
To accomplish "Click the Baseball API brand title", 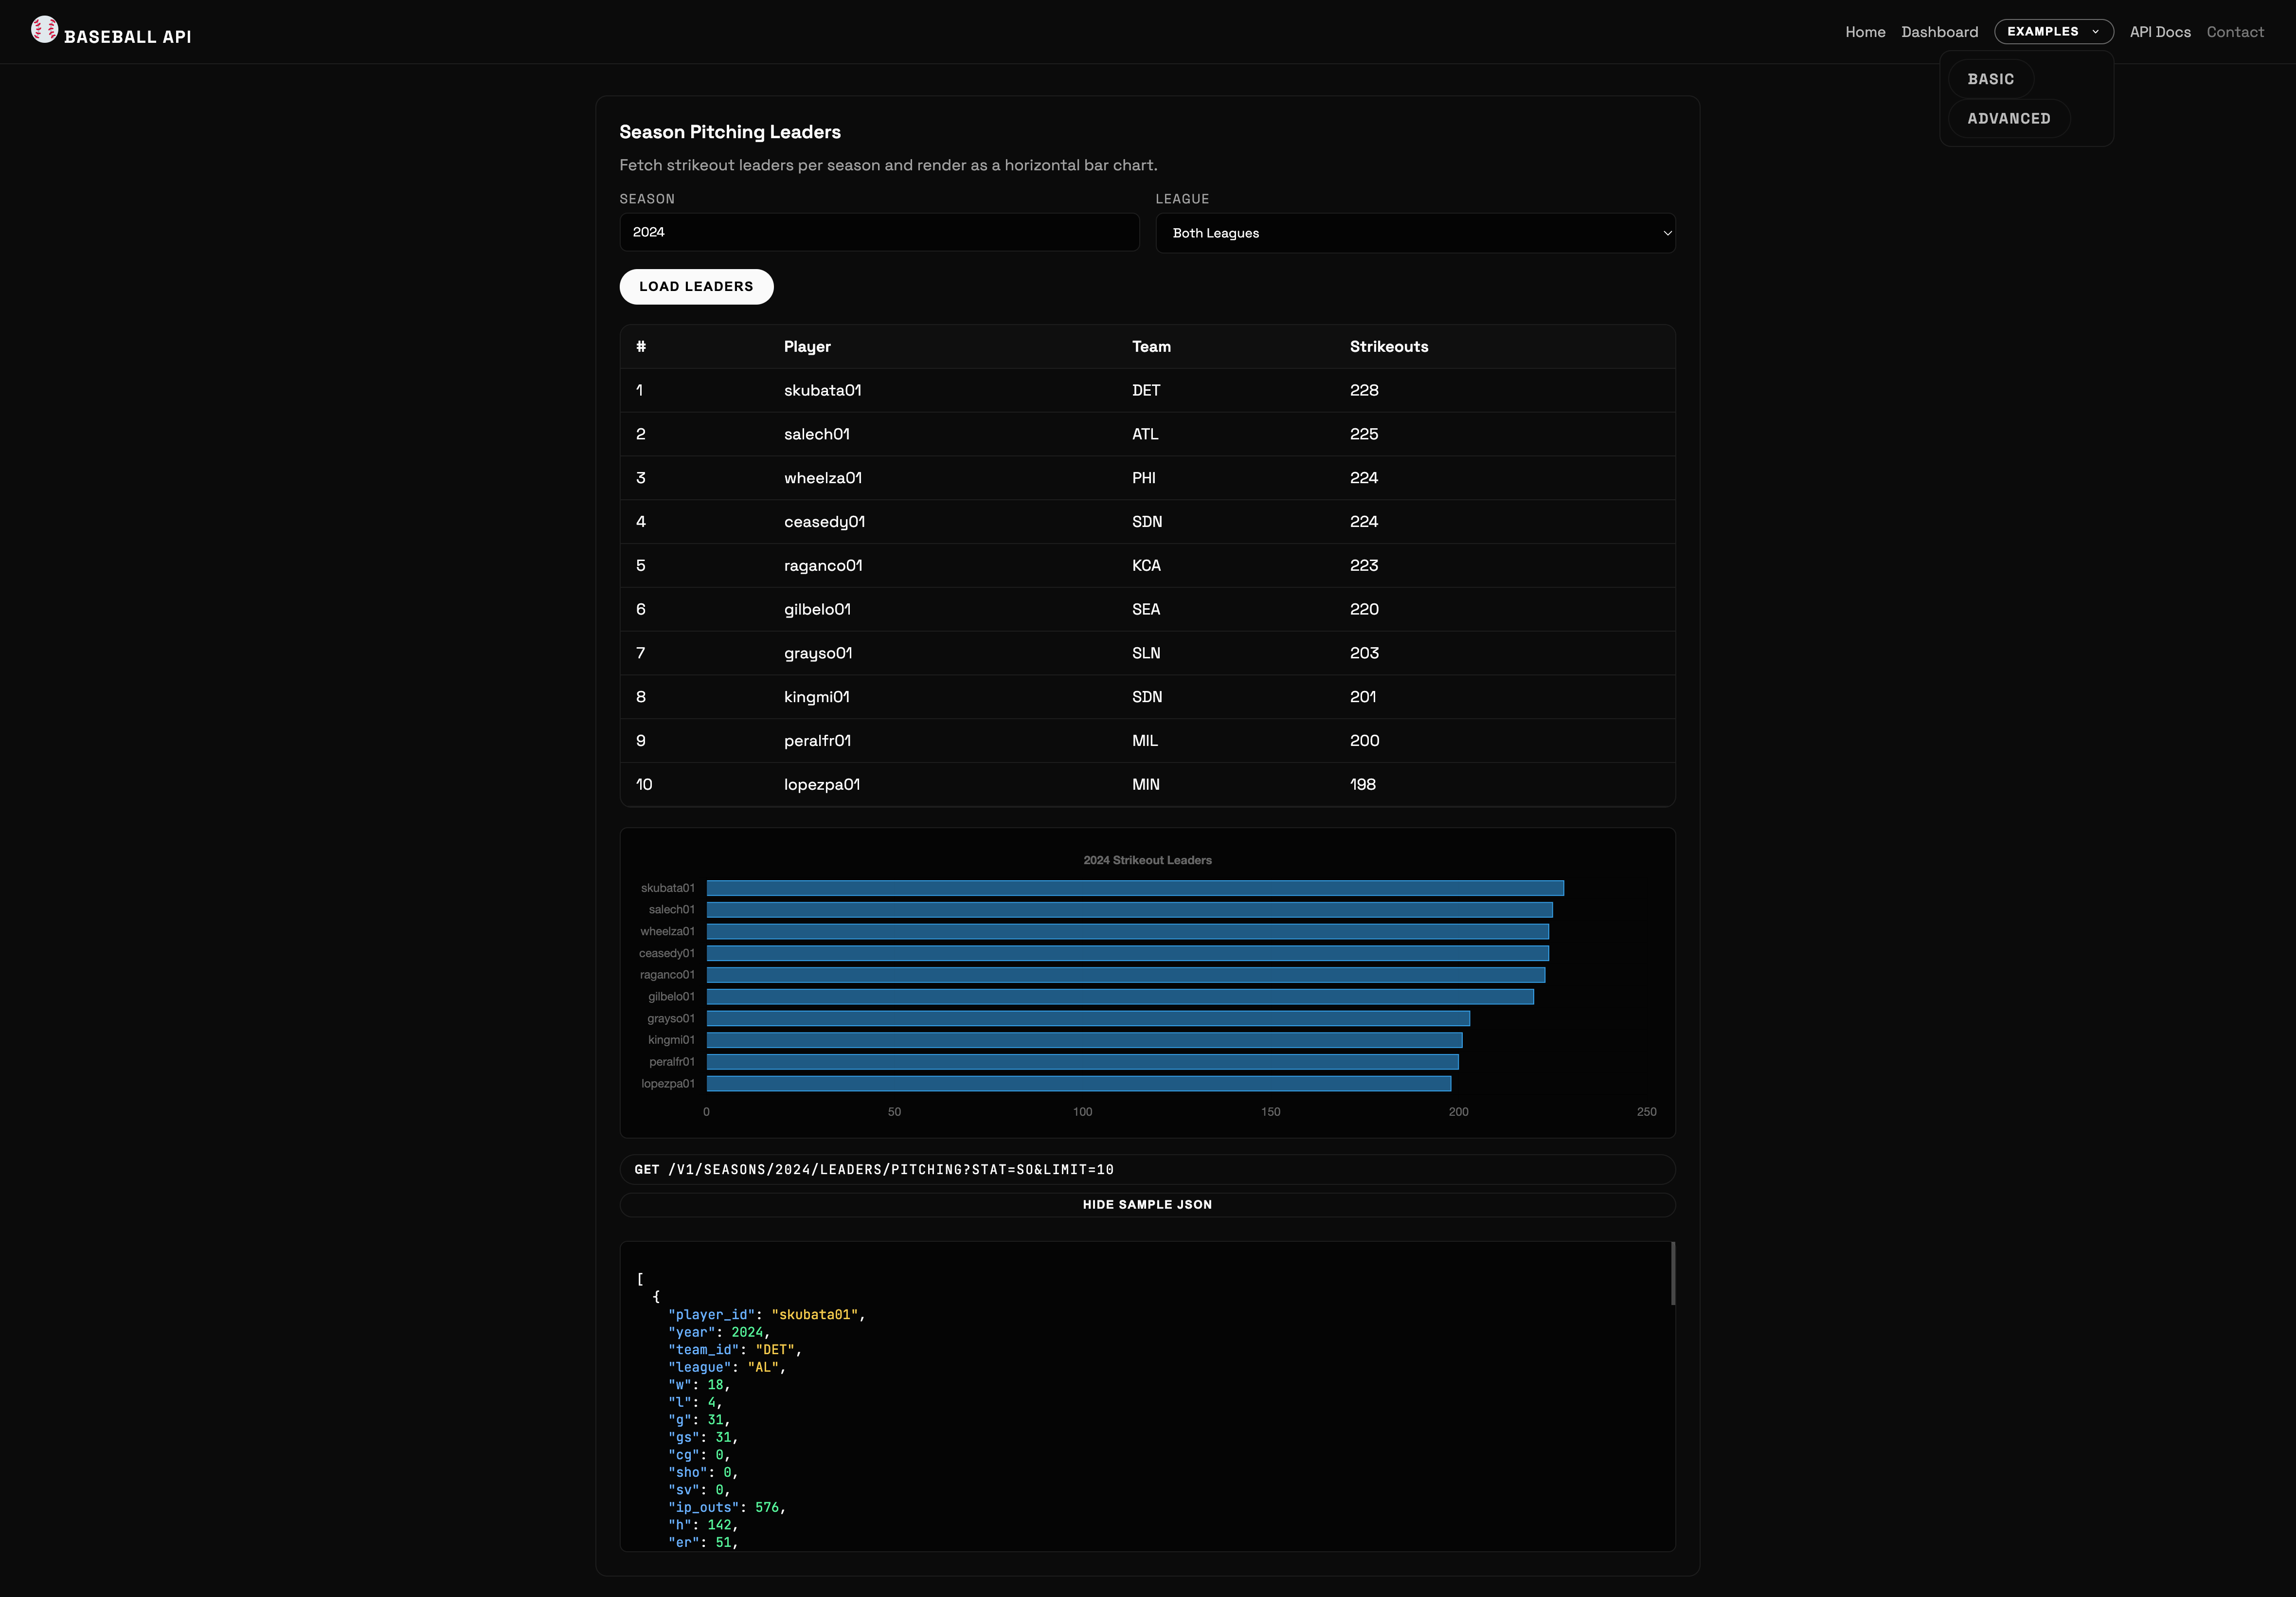I will 127,37.
